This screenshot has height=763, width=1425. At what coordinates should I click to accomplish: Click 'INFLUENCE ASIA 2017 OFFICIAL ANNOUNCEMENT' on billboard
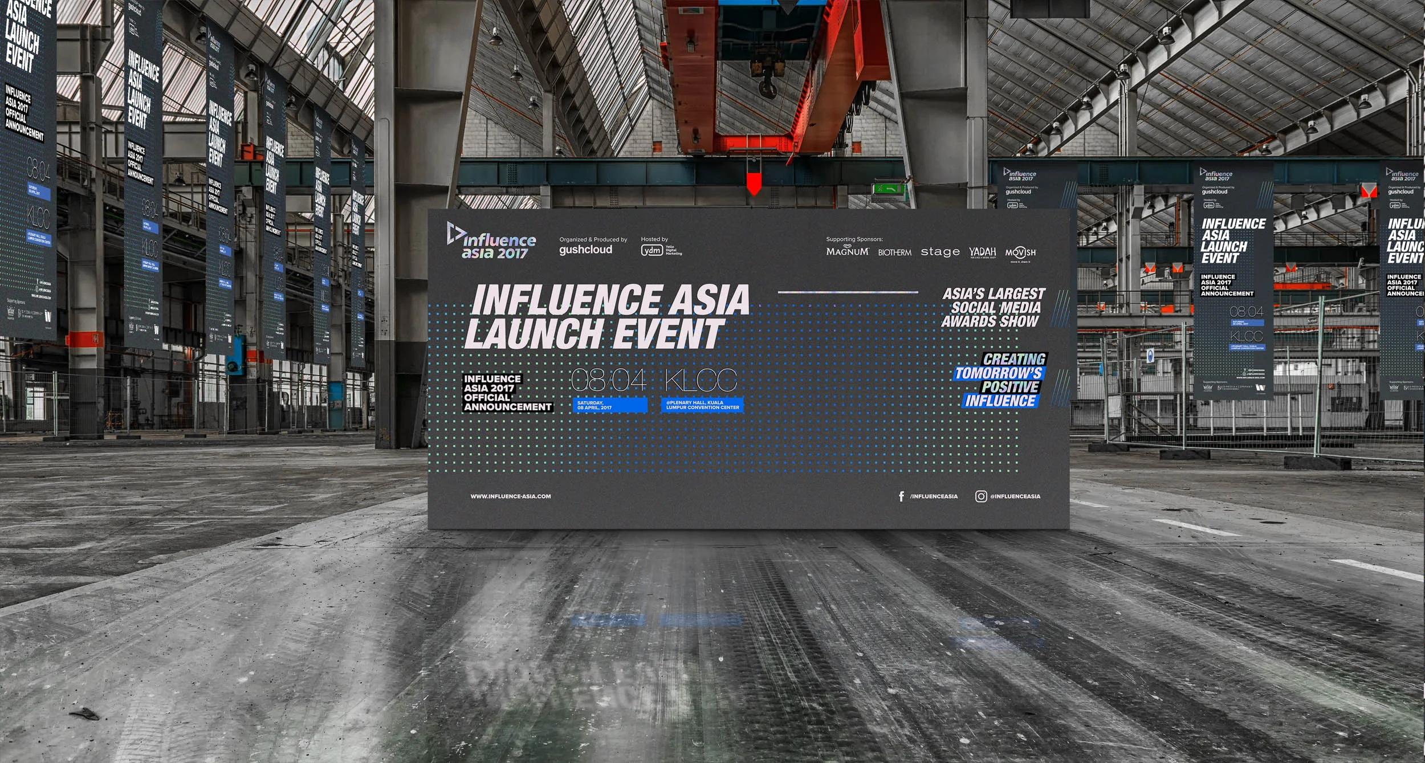click(x=507, y=393)
